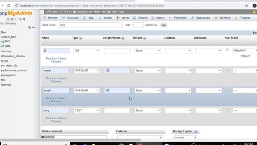Click the link-with-main-panel chain icon

point(33,27)
